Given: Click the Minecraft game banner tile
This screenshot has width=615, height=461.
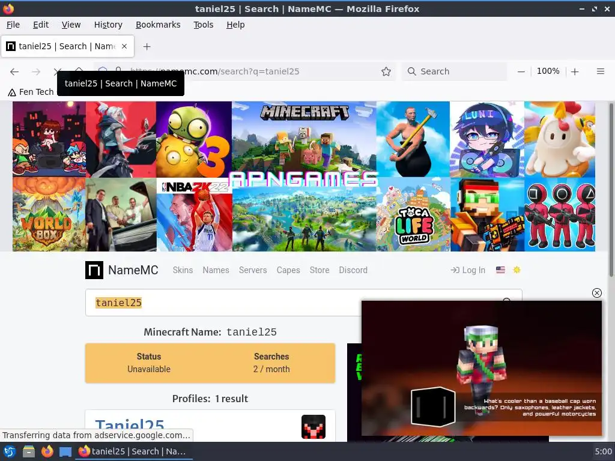Looking at the screenshot, I should coord(304,136).
